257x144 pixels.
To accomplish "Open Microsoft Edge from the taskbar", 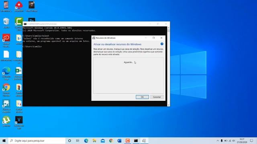I will 86,140.
